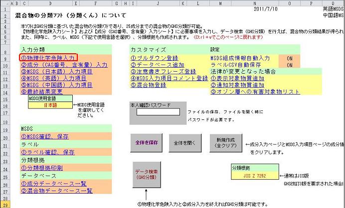Click the 設定 heading cell

pos(215,50)
